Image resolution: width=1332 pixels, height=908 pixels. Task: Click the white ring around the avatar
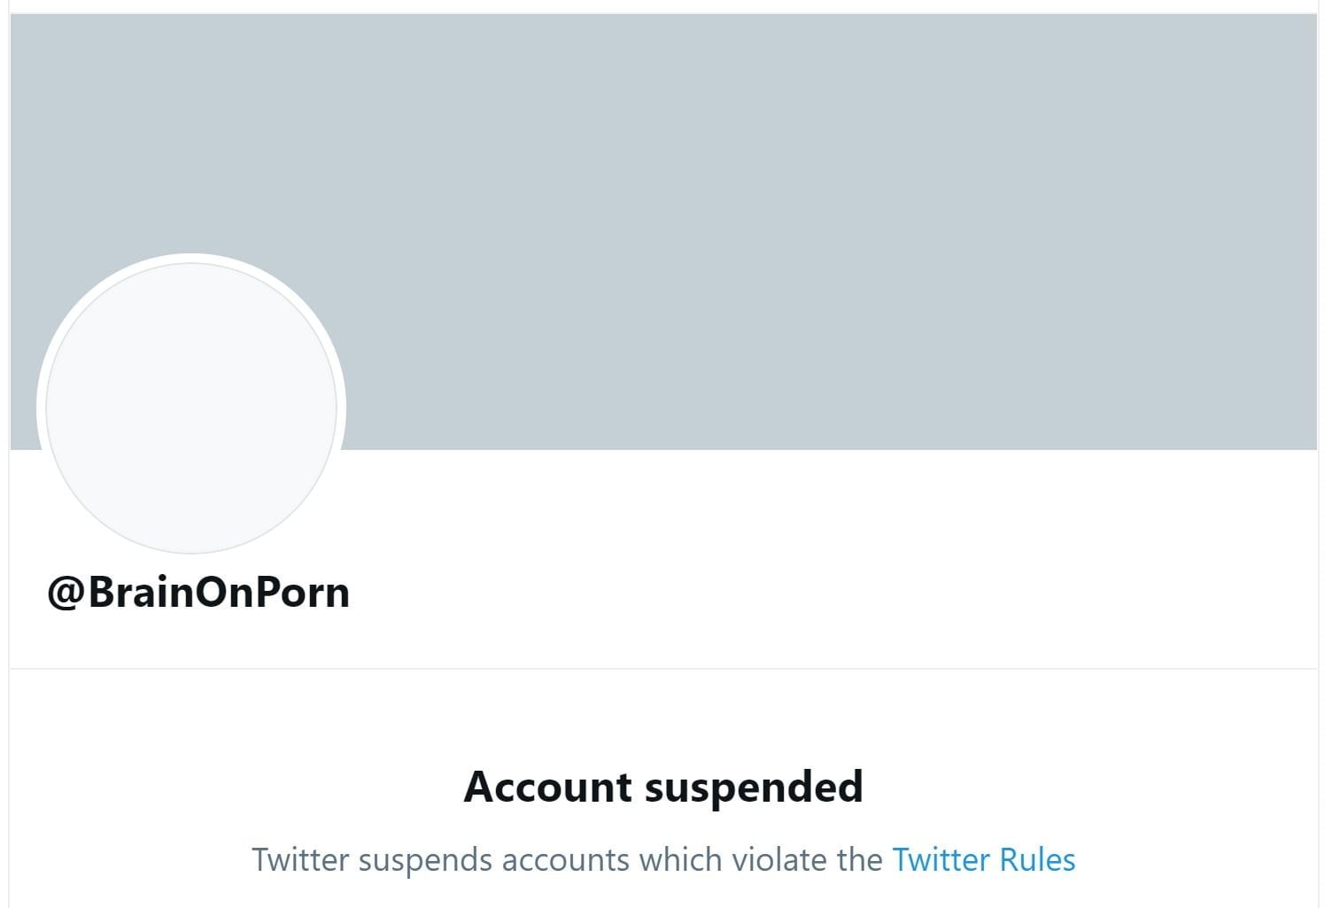(x=191, y=259)
